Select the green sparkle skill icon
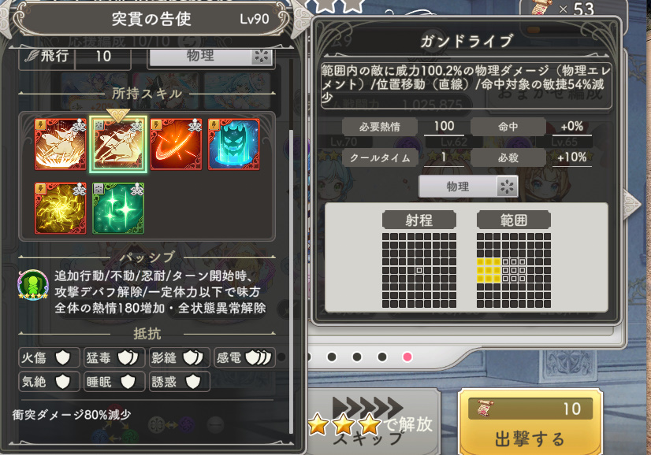Screen dimensions: 651x455 [x=118, y=208]
